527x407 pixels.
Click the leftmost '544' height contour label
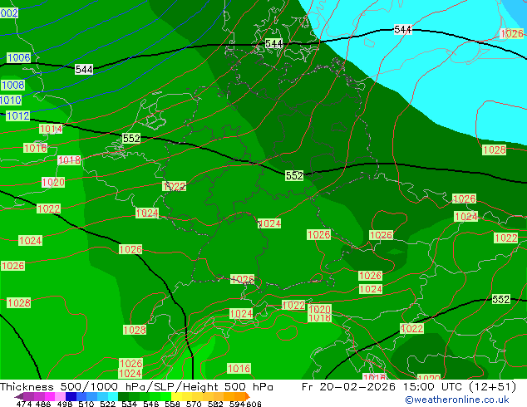(84, 70)
